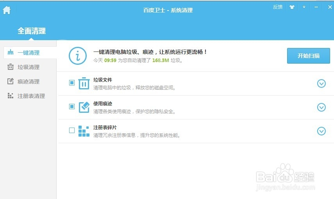
Task: Click the 使用痕迹 heading text
Action: (103, 104)
